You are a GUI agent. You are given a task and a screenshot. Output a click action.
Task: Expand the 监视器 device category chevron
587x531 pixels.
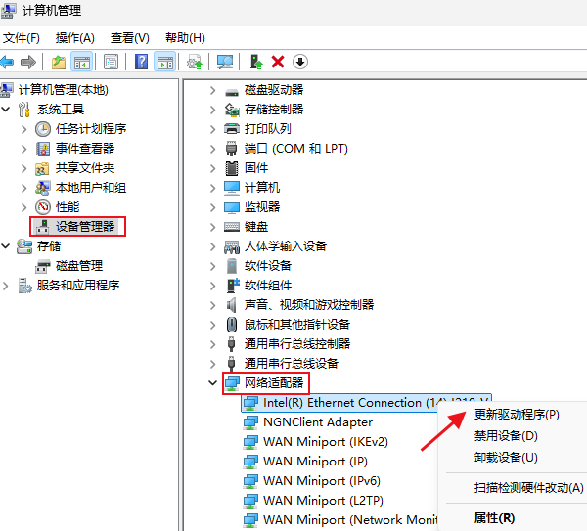tap(212, 207)
